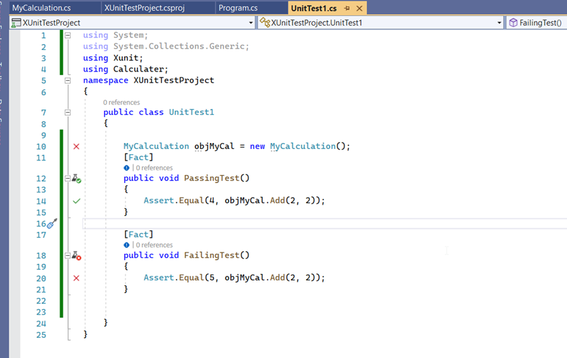Pin the UnitTest1.cs tab
The height and width of the screenshot is (358, 567).
[347, 8]
